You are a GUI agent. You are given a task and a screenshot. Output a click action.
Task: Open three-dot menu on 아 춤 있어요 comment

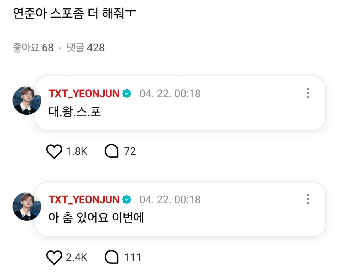pyautogui.click(x=308, y=199)
